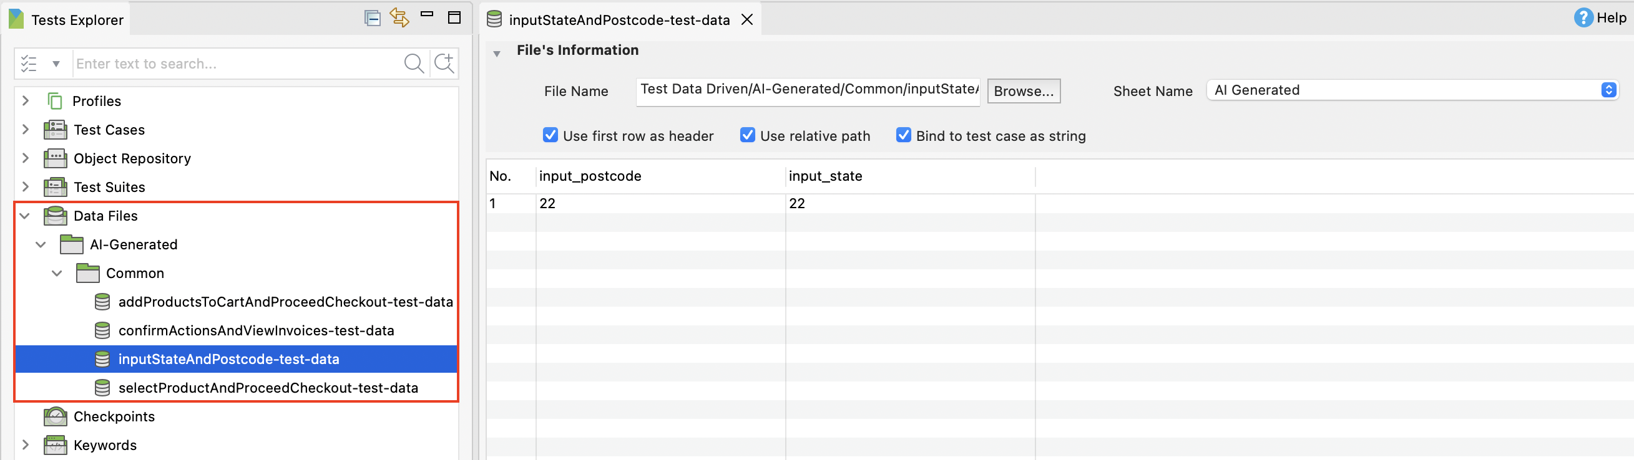
Task: Collapse the File's Information section
Action: coord(497,53)
